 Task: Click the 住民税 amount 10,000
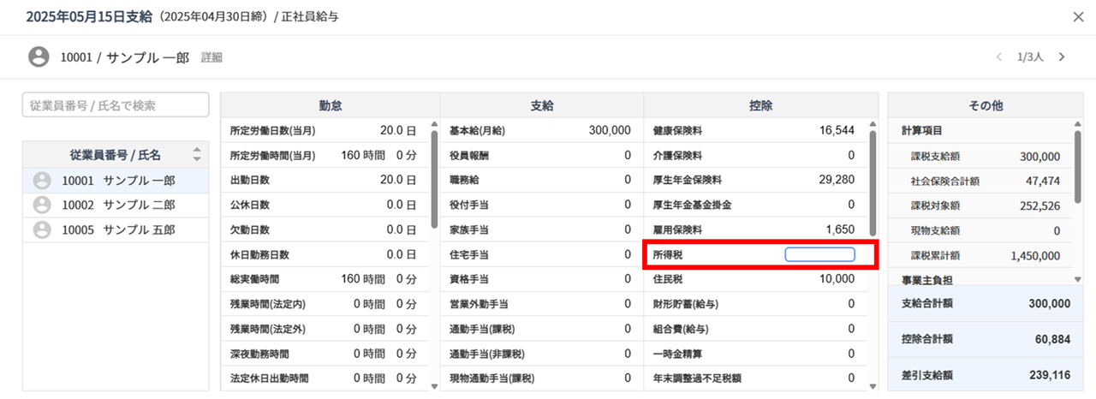tap(837, 279)
